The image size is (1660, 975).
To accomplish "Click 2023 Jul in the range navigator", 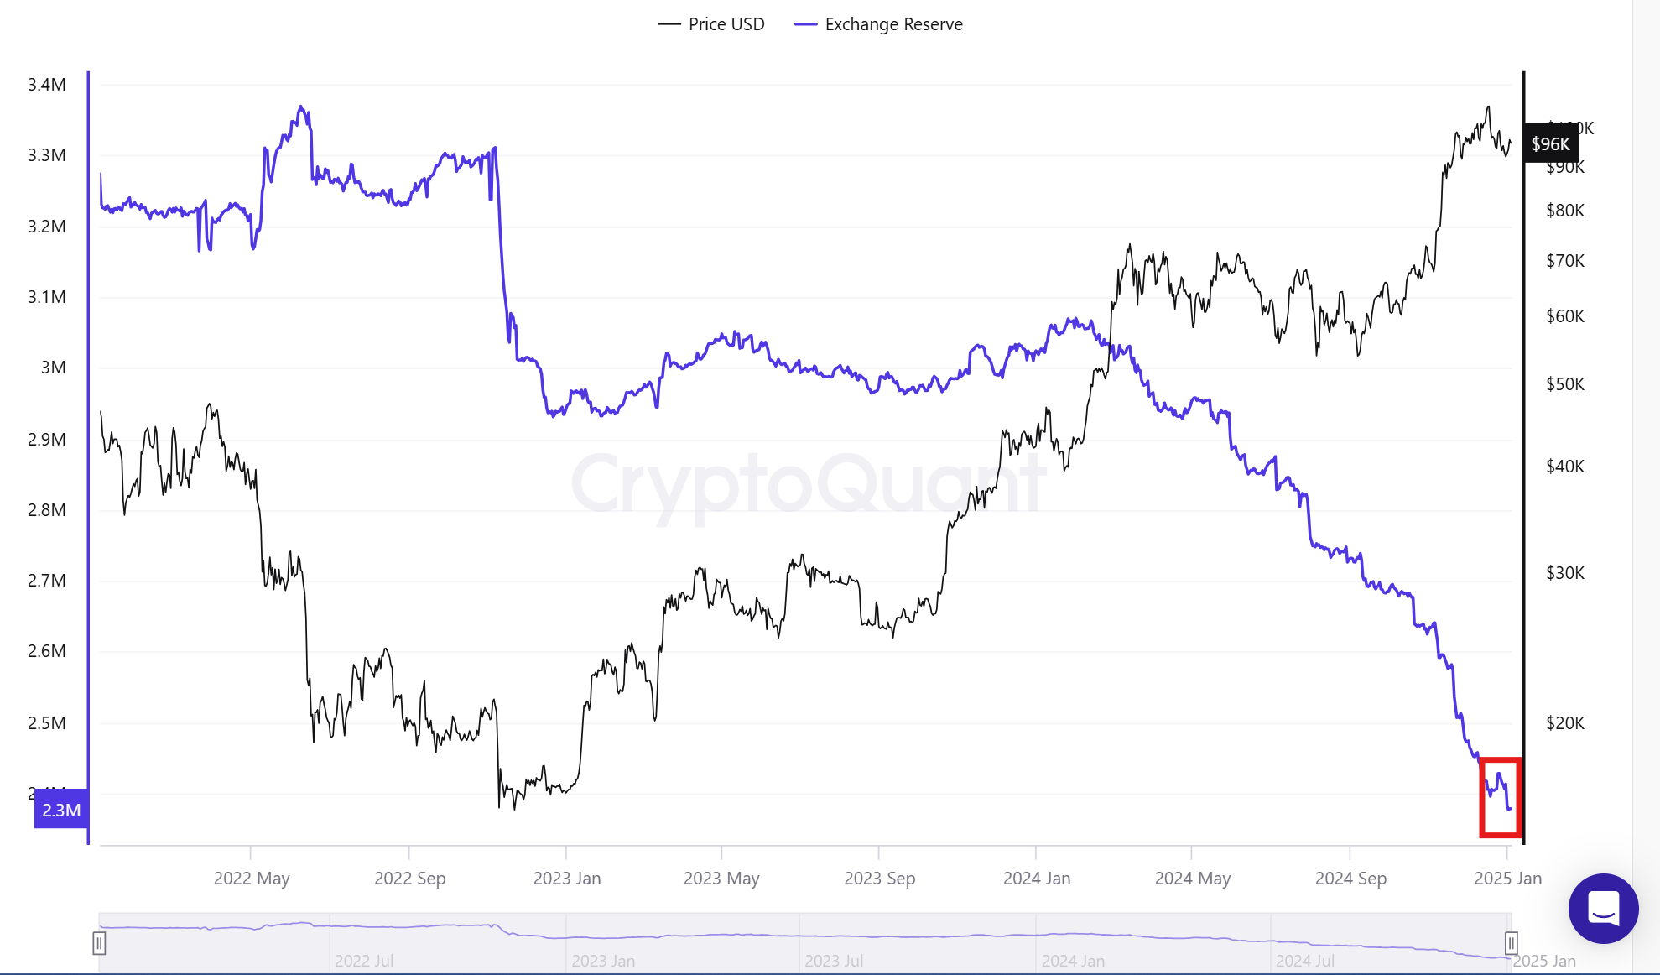I will tap(834, 961).
